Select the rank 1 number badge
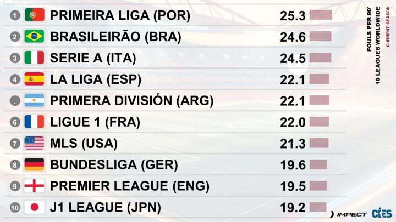 [15, 15]
